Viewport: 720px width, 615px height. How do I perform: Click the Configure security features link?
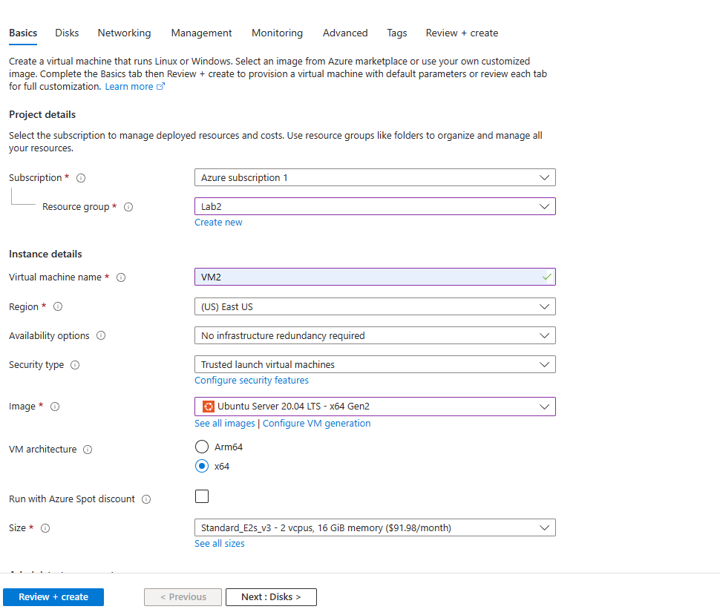pos(252,381)
